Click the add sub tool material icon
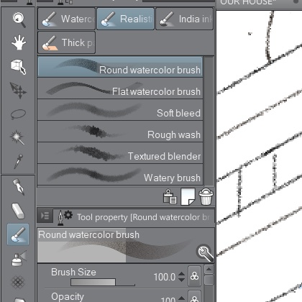This screenshot has width=302, height=302. (170, 196)
